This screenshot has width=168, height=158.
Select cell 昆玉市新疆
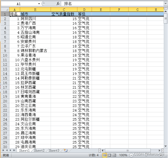pyautogui.click(x=35, y=74)
